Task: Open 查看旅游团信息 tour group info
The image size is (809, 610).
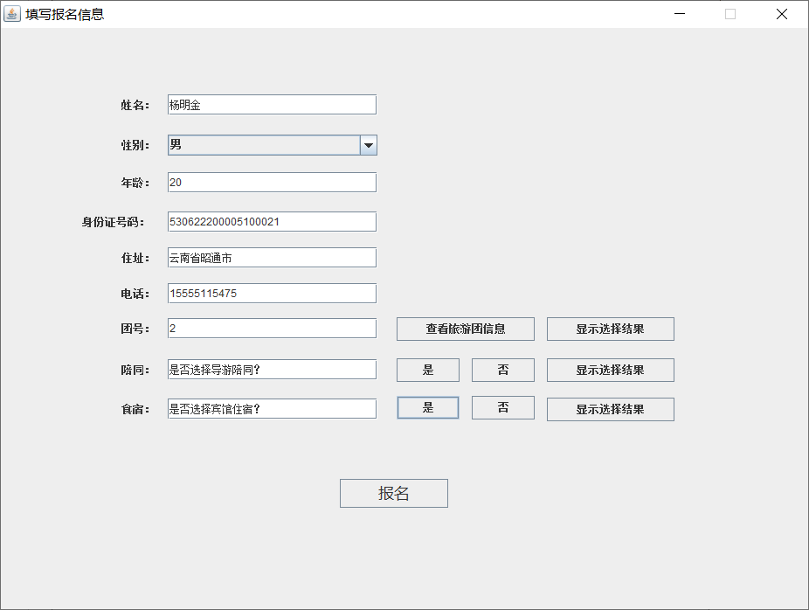Action: coord(466,329)
